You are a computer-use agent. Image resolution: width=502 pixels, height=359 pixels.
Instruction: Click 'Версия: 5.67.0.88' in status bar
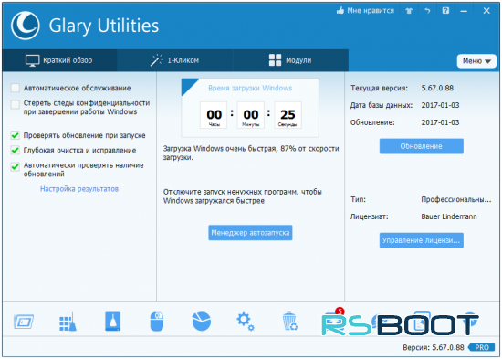click(x=434, y=347)
